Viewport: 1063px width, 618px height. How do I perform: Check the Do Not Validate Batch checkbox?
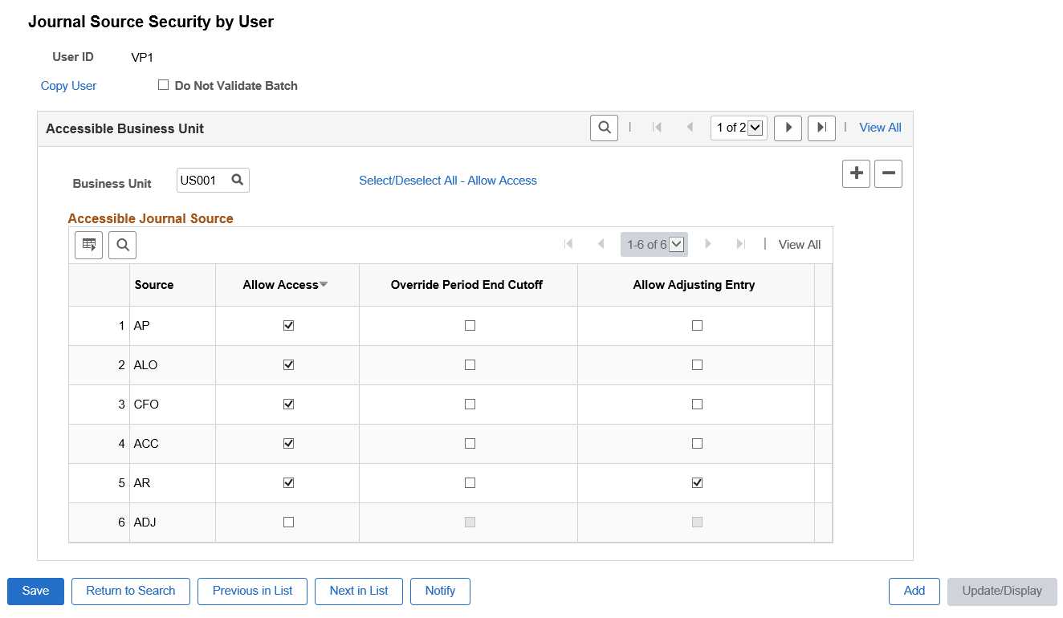click(x=164, y=85)
